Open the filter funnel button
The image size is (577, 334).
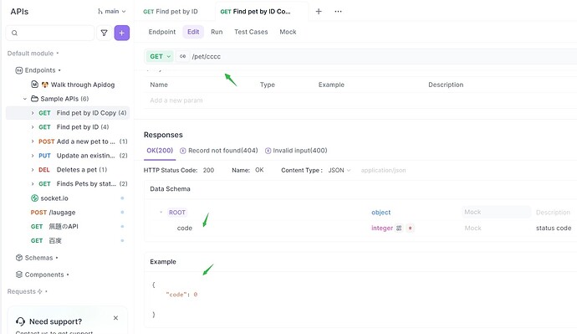click(x=105, y=33)
